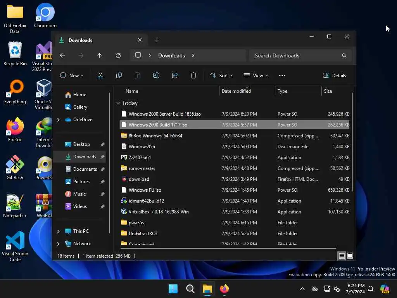This screenshot has width=397, height=298.
Task: Toggle the Details pane button
Action: point(335,76)
